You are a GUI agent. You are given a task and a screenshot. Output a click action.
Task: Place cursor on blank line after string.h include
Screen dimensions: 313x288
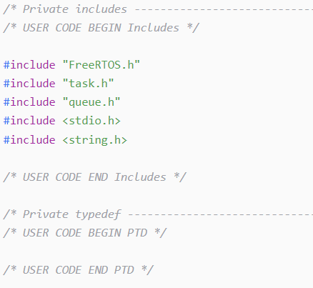(156, 159)
